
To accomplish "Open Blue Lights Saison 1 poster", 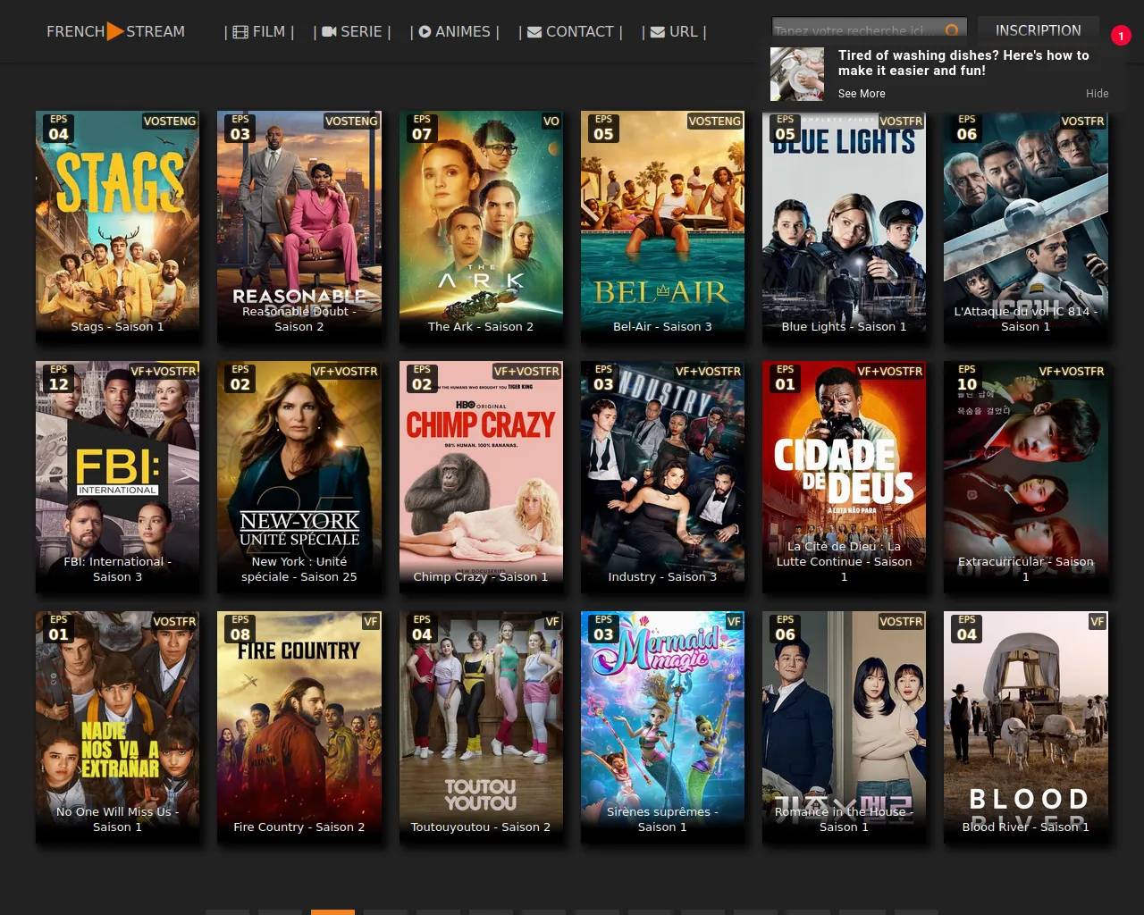I will [x=844, y=227].
